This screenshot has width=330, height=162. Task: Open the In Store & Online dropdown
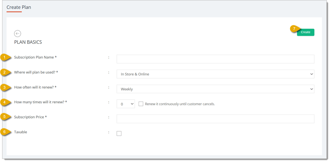[x=215, y=74]
